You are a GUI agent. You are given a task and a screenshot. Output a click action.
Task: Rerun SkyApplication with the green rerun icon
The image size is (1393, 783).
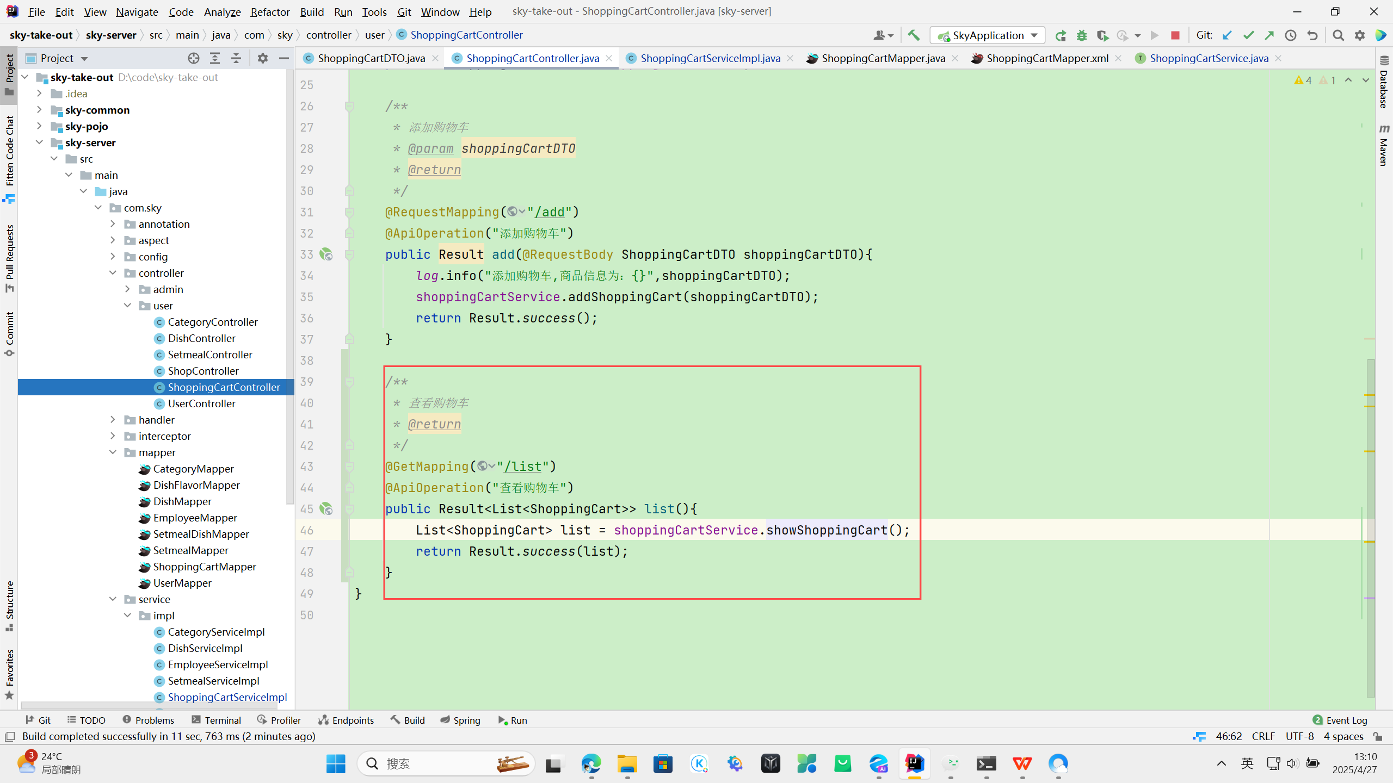(x=1060, y=35)
